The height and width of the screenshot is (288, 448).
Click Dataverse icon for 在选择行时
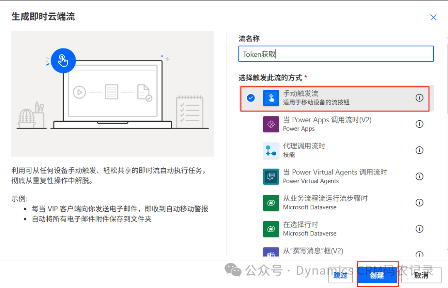tap(271, 229)
